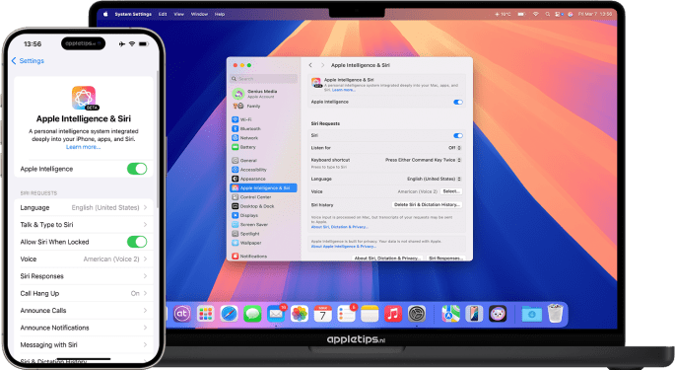Open Listen for dropdown on Mac
Viewport: 675px width, 370px height.
coord(454,147)
